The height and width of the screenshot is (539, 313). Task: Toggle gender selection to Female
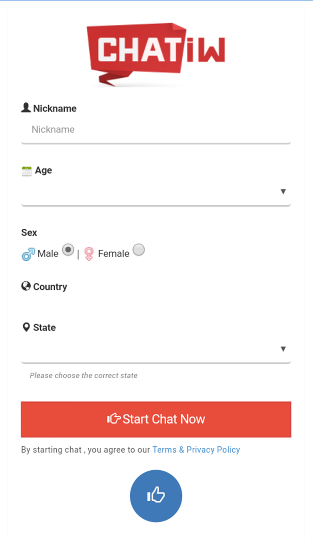138,250
